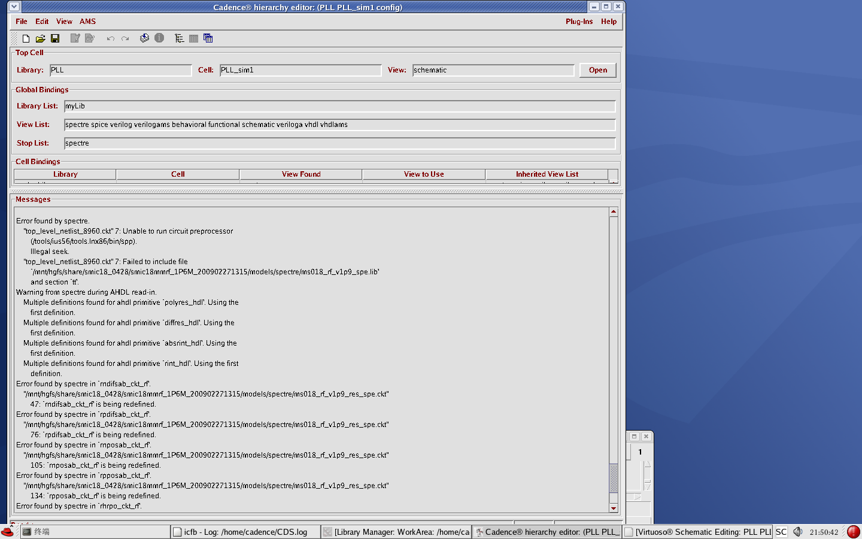Click the toolbar drag handle grip
Screen dimensions: 862x539
pos(14,38)
